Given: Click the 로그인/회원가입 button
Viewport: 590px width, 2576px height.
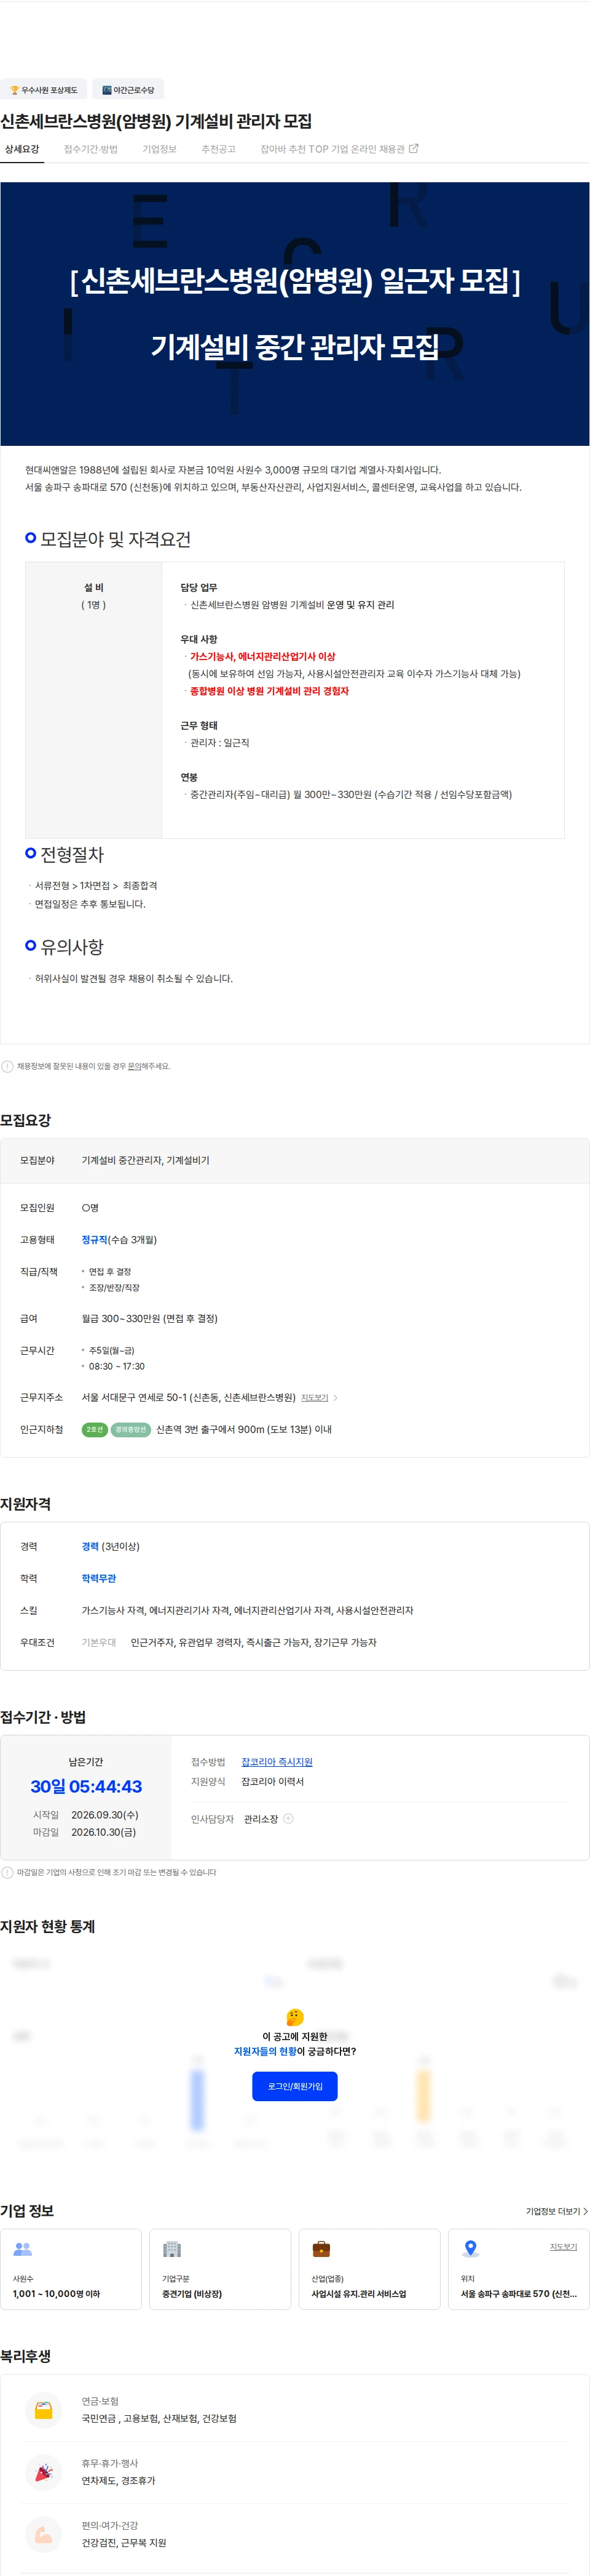Looking at the screenshot, I should tap(294, 2086).
